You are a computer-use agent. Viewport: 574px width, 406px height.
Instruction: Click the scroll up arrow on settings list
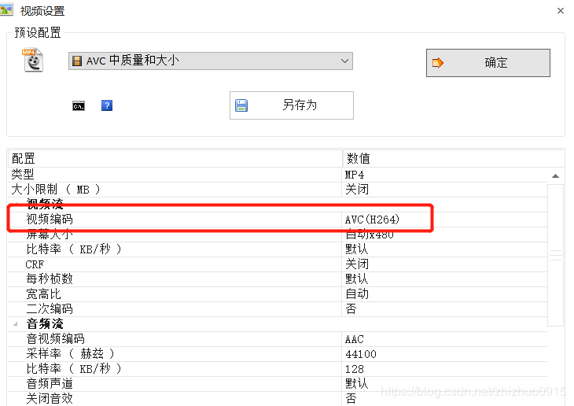pyautogui.click(x=555, y=176)
